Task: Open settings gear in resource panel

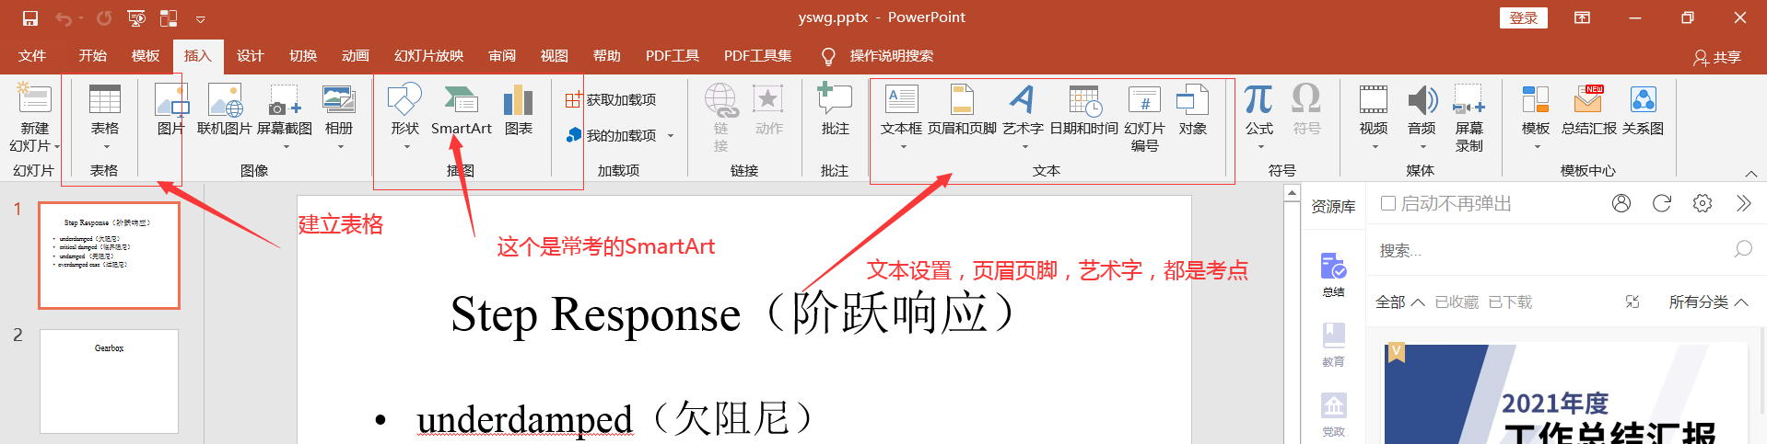Action: point(1703,203)
